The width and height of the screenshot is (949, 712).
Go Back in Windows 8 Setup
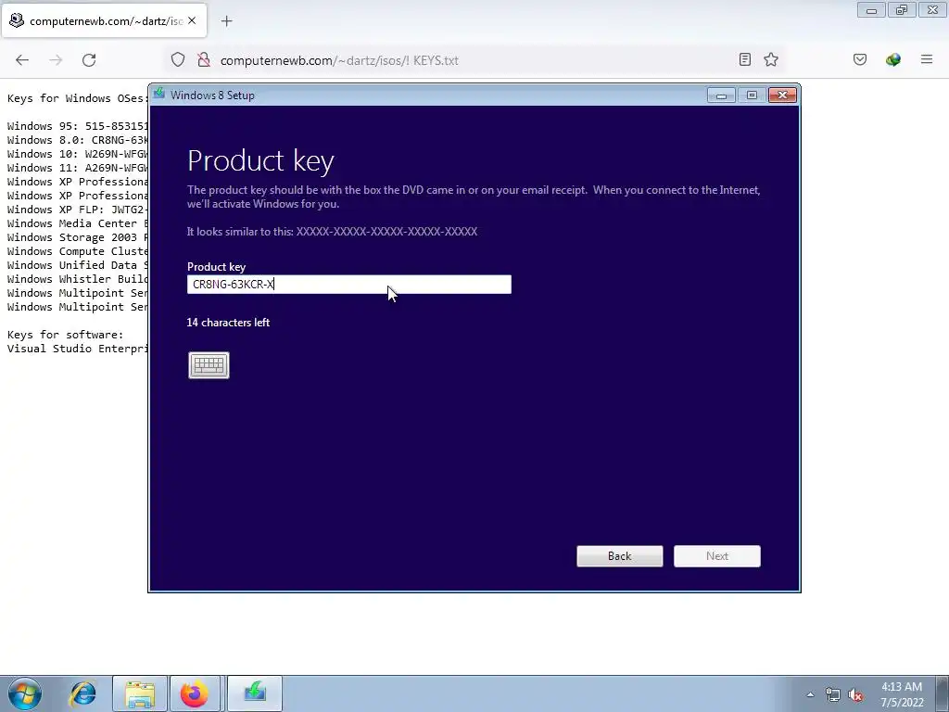pyautogui.click(x=620, y=556)
